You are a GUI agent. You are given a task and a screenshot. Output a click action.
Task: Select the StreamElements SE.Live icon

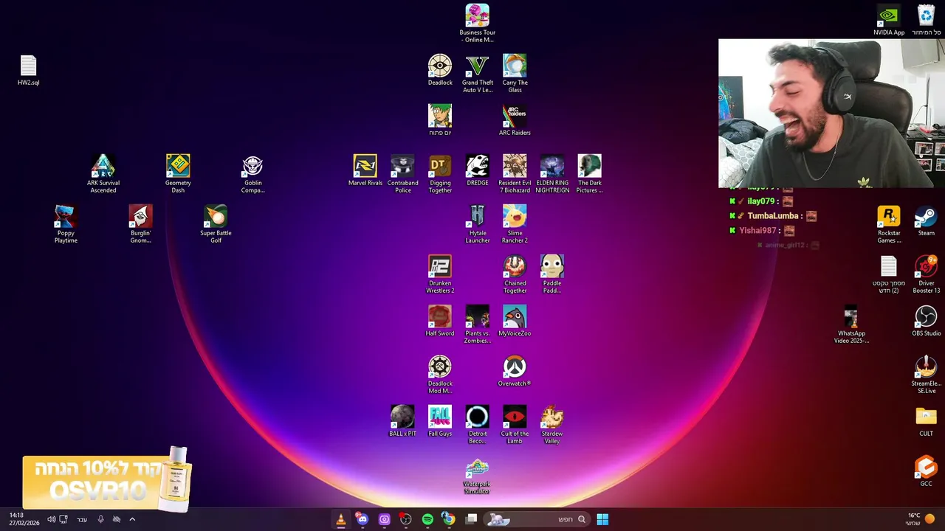click(926, 374)
